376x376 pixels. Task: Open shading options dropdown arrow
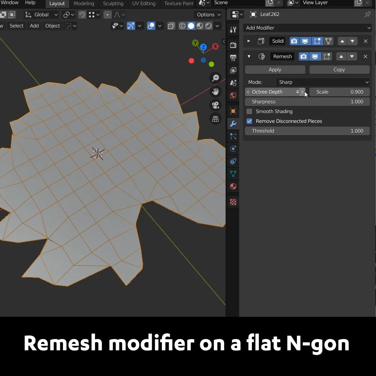pyautogui.click(x=217, y=26)
